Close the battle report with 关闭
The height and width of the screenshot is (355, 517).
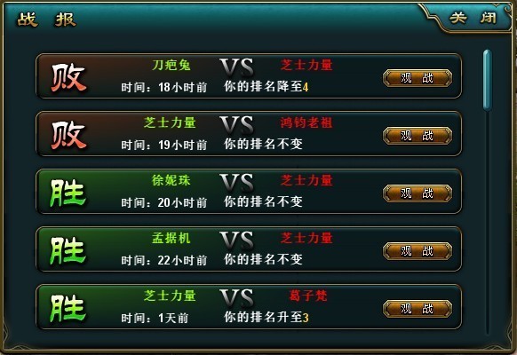473,18
